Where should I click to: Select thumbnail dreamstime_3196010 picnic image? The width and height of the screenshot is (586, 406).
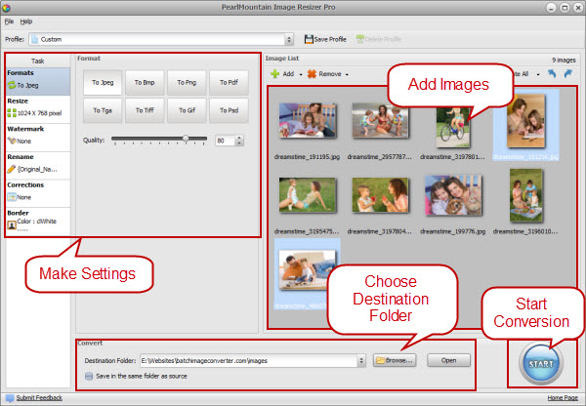(525, 195)
